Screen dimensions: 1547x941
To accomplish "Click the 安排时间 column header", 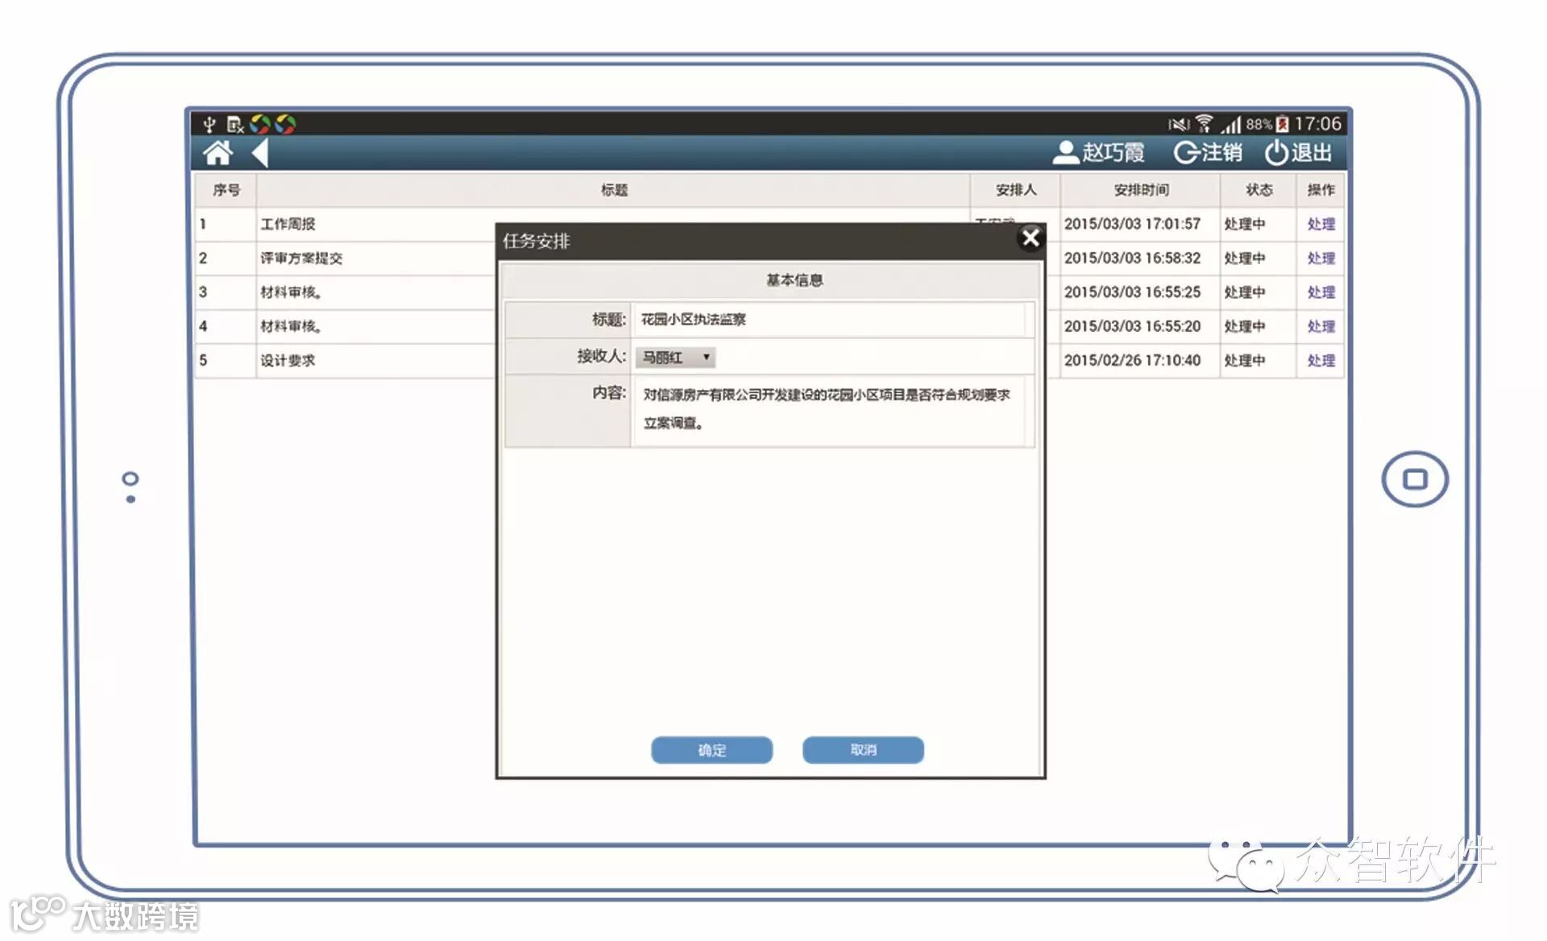I will coord(1141,190).
